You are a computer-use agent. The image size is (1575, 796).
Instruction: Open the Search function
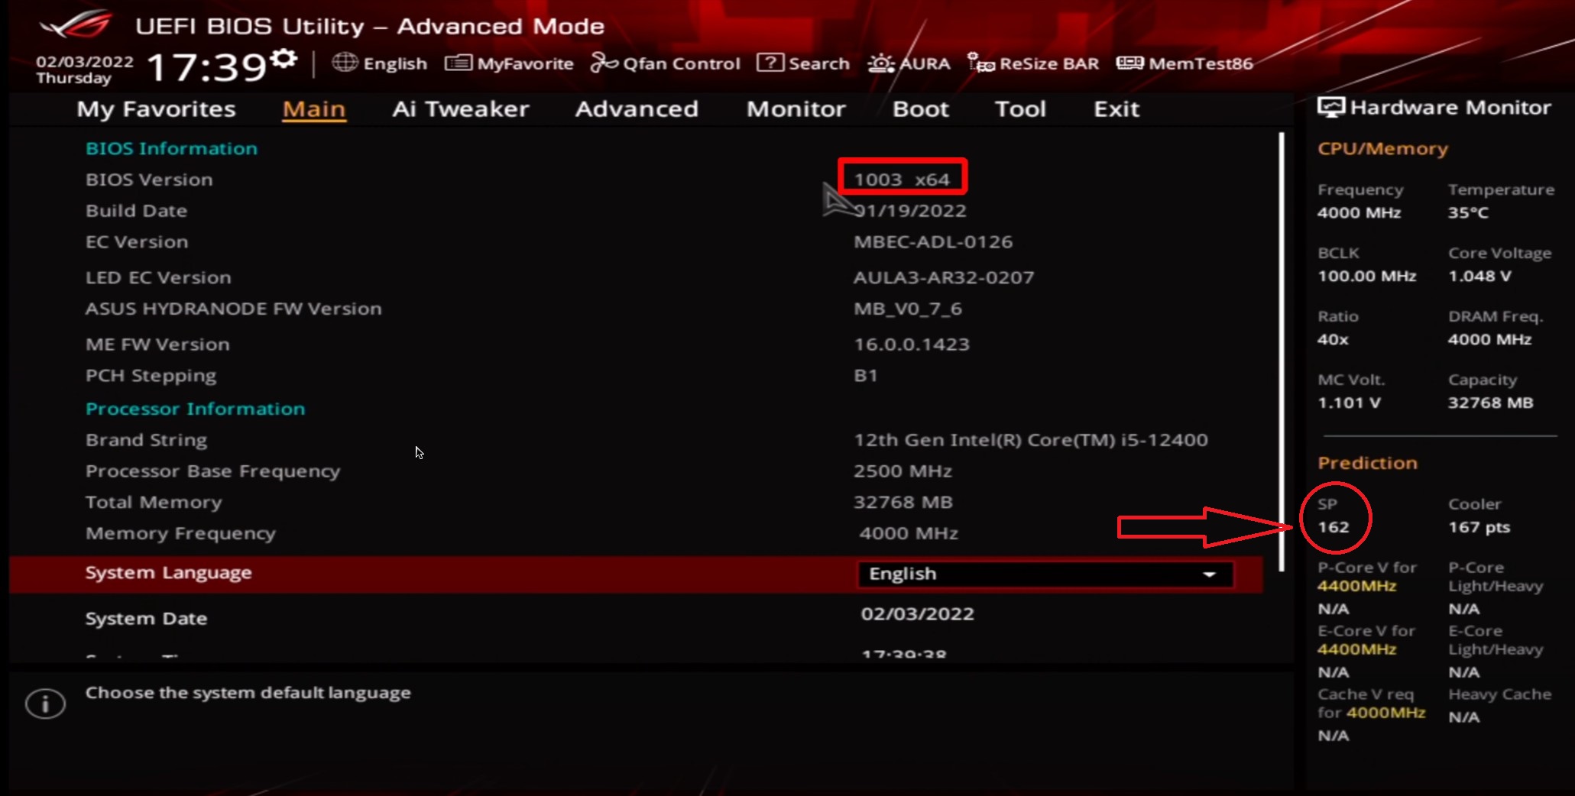coord(803,63)
